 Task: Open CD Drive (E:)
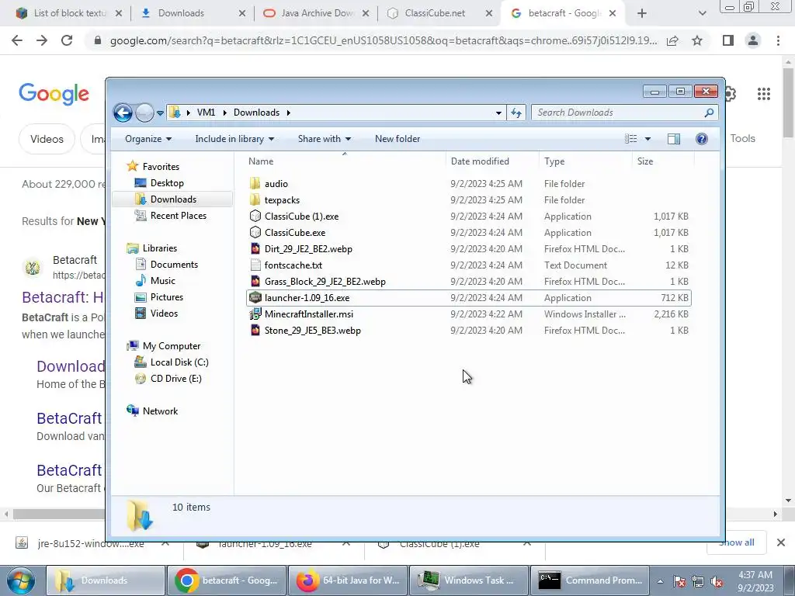tap(175, 379)
